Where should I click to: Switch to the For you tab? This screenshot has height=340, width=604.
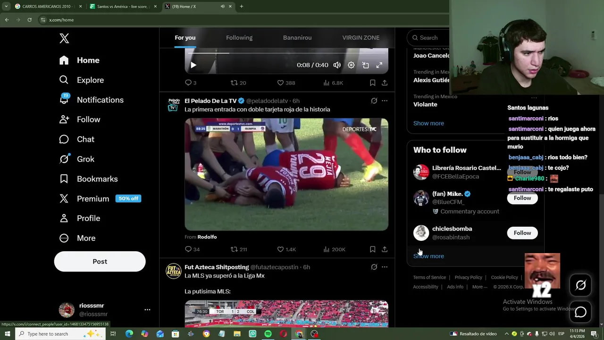click(185, 38)
